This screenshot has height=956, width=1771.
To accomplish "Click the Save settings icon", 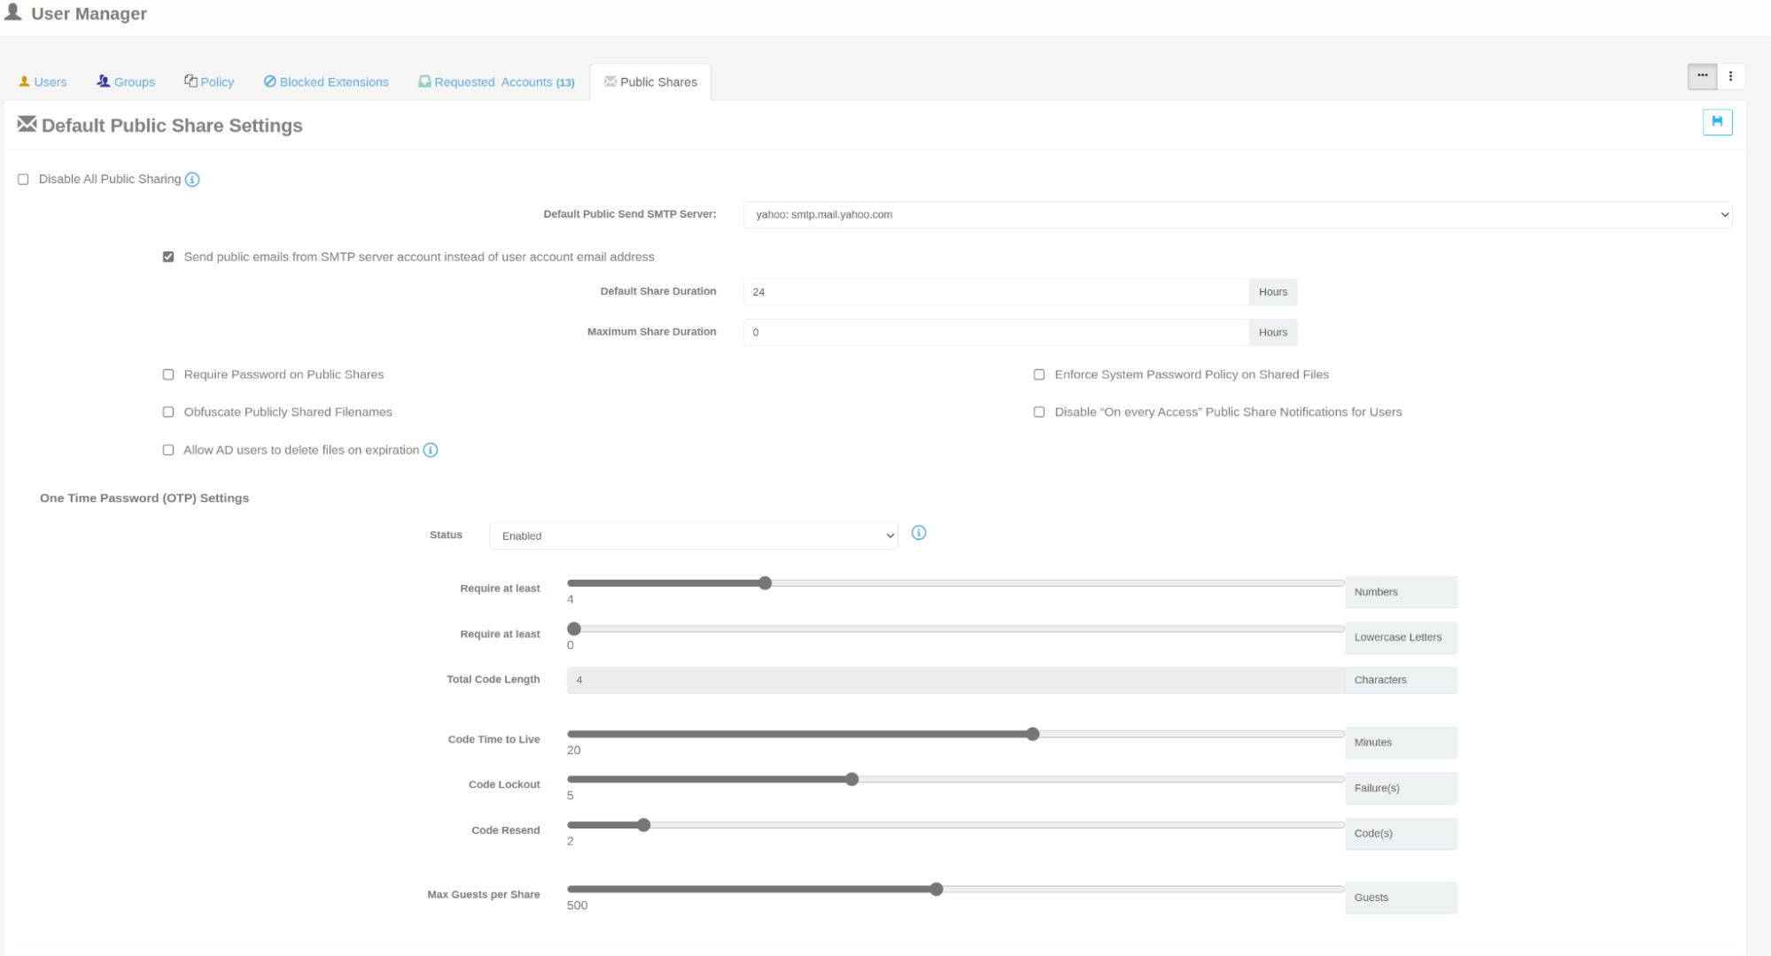I will tap(1717, 122).
